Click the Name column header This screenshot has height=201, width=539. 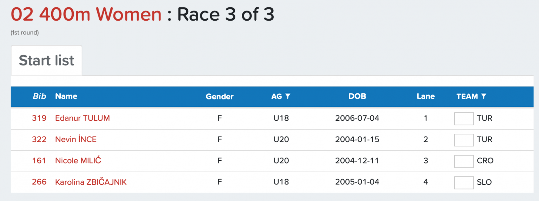66,96
